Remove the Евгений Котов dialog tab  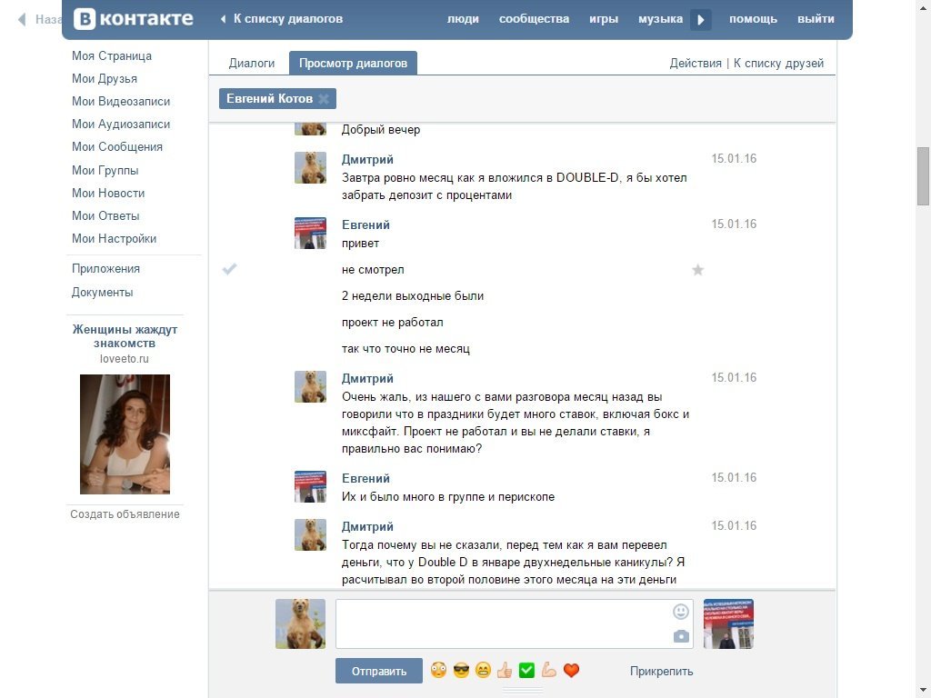324,99
